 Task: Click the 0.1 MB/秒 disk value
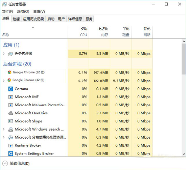pyautogui.click(x=121, y=81)
